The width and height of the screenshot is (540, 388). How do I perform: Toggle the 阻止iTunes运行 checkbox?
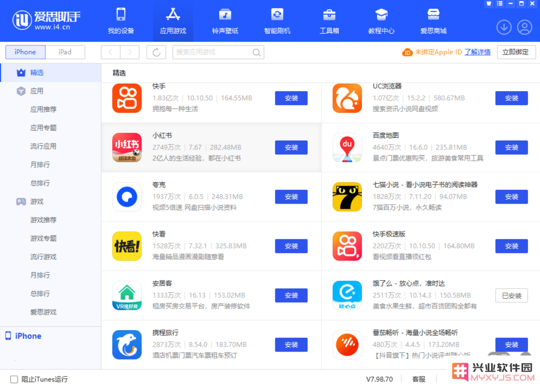(x=14, y=379)
